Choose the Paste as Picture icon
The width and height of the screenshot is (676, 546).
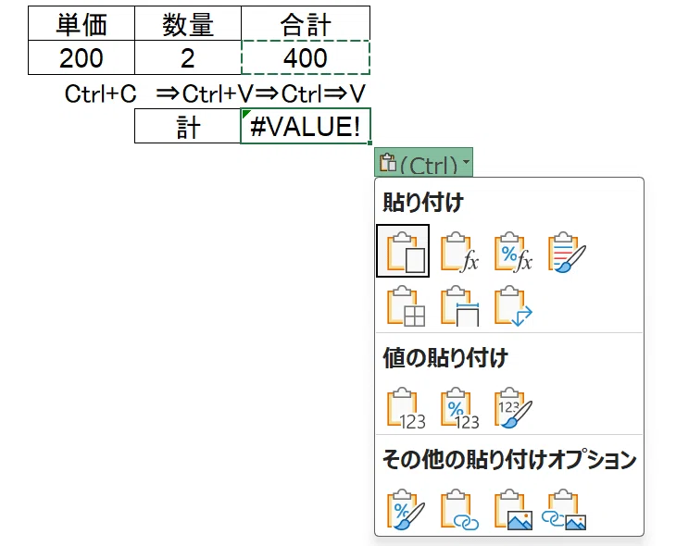coord(513,509)
